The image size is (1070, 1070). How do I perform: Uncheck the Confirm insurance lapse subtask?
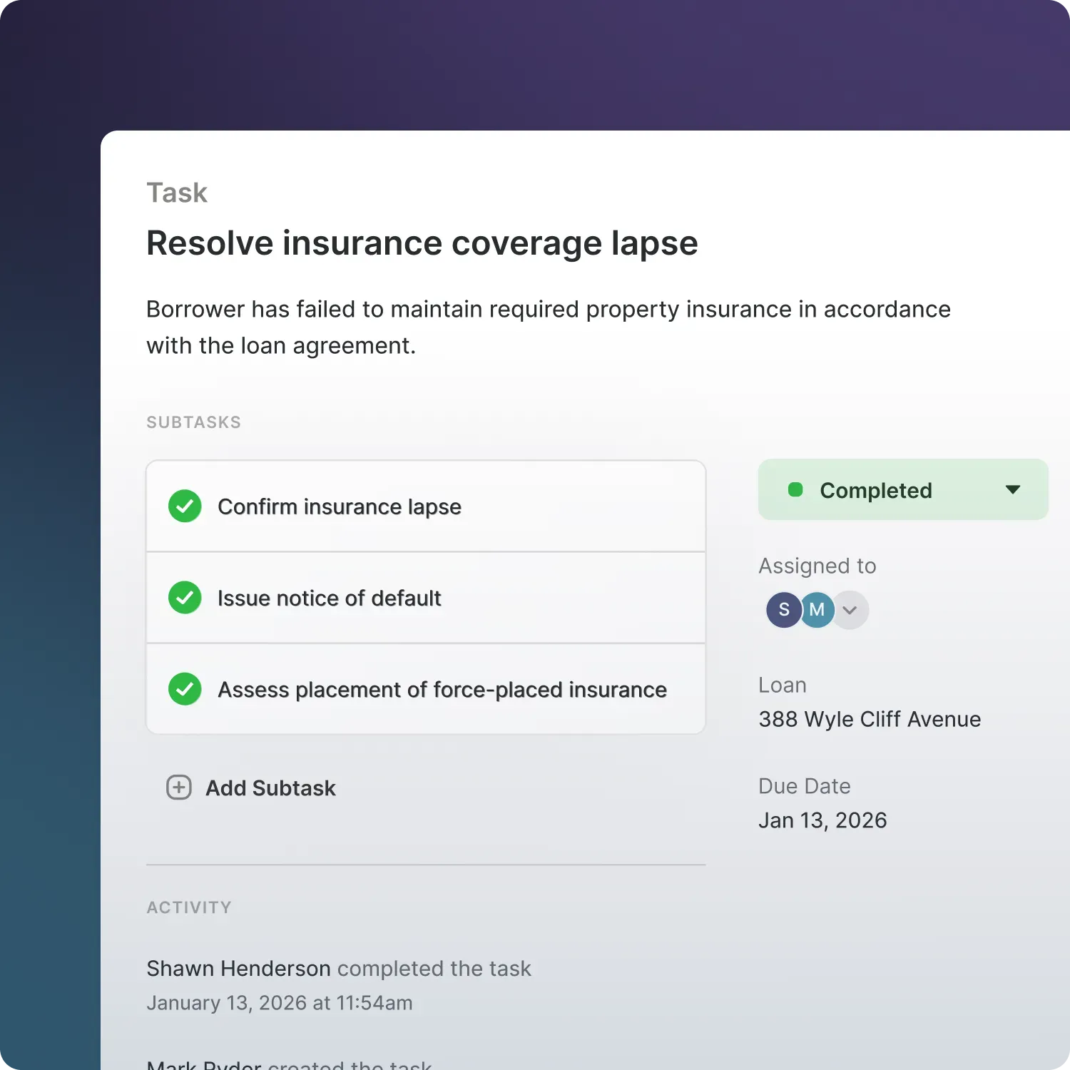point(185,506)
